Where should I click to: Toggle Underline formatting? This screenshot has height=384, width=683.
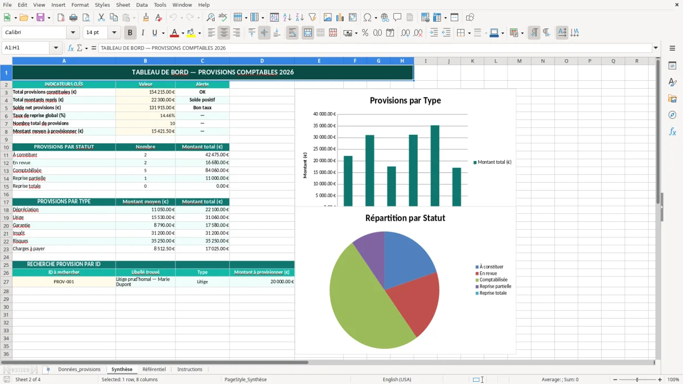tap(155, 33)
